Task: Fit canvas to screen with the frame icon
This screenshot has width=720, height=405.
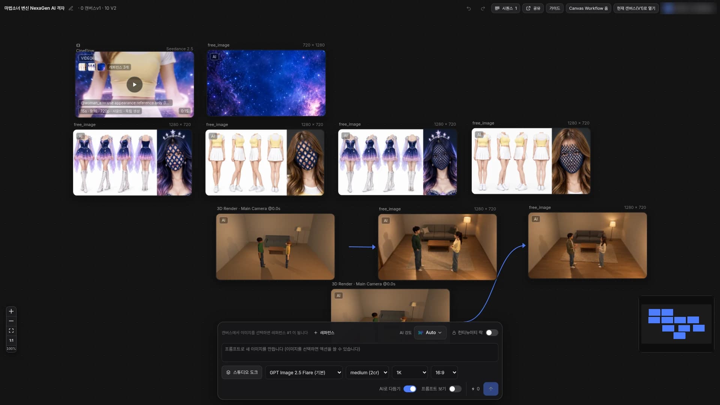Action: 11,331
